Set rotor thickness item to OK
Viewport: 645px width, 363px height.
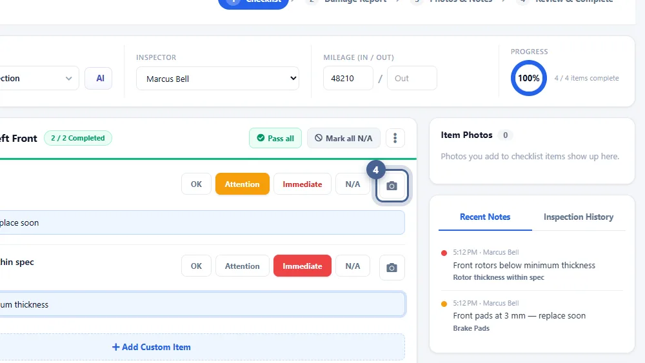coord(196,266)
